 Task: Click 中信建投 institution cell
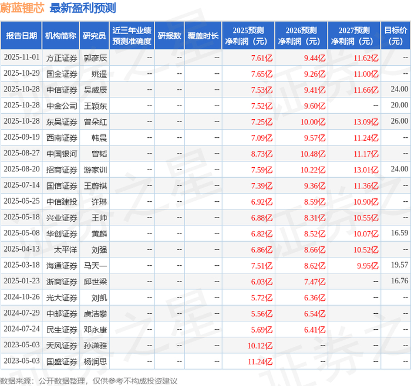pyautogui.click(x=62, y=202)
